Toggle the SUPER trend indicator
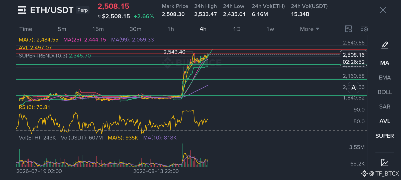Image resolution: width=401 pixels, height=180 pixels. [385, 136]
